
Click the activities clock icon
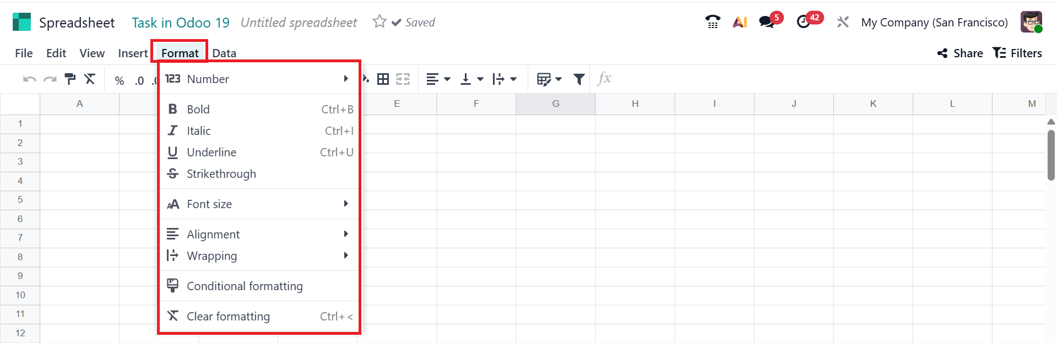(804, 22)
